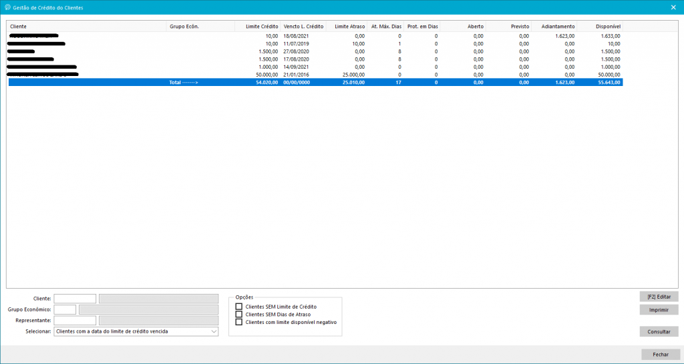This screenshot has width=684, height=364.
Task: Sort by At. Máx. Dias column
Action: pos(385,27)
